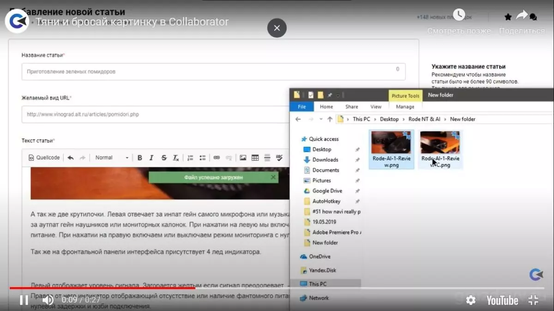This screenshot has width=554, height=311.
Task: Click Rode NT & AI breadcrumb segment
Action: click(x=424, y=119)
